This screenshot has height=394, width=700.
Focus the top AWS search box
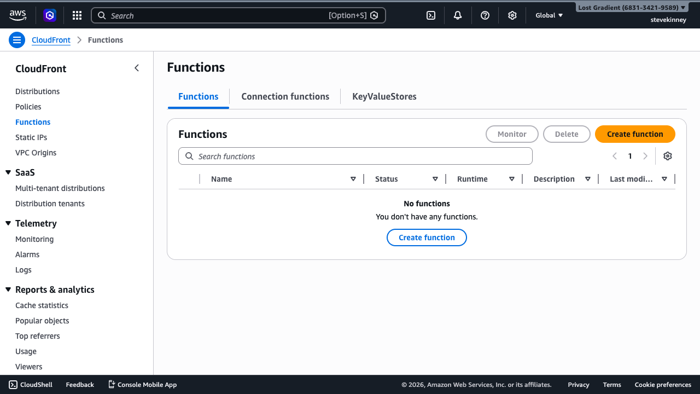238,15
